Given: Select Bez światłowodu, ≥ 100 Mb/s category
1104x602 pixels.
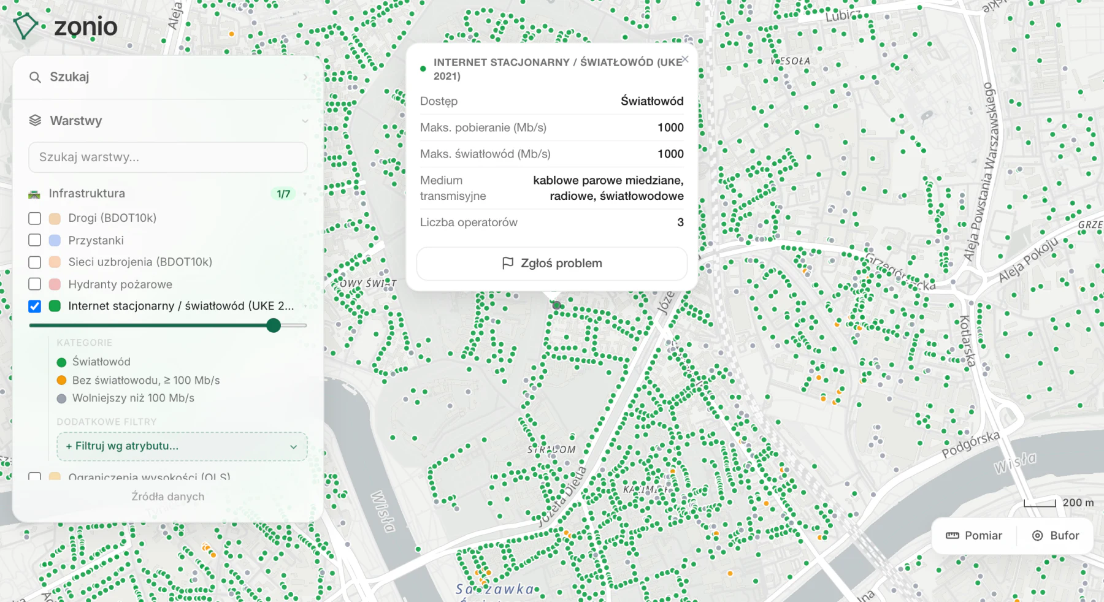Looking at the screenshot, I should click(x=138, y=381).
